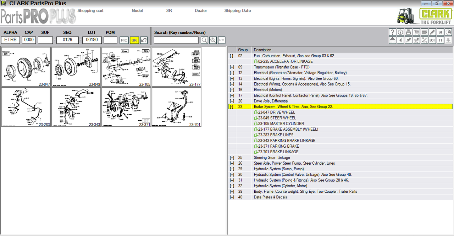Click the Home house icon

coord(392,40)
